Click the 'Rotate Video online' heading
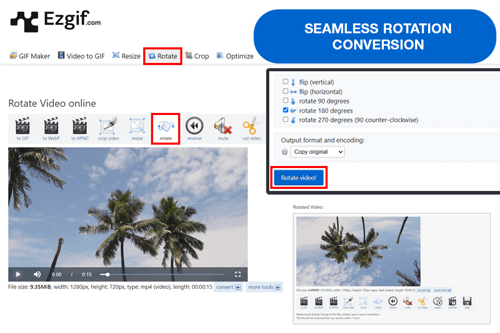500x333 pixels. pos(52,103)
